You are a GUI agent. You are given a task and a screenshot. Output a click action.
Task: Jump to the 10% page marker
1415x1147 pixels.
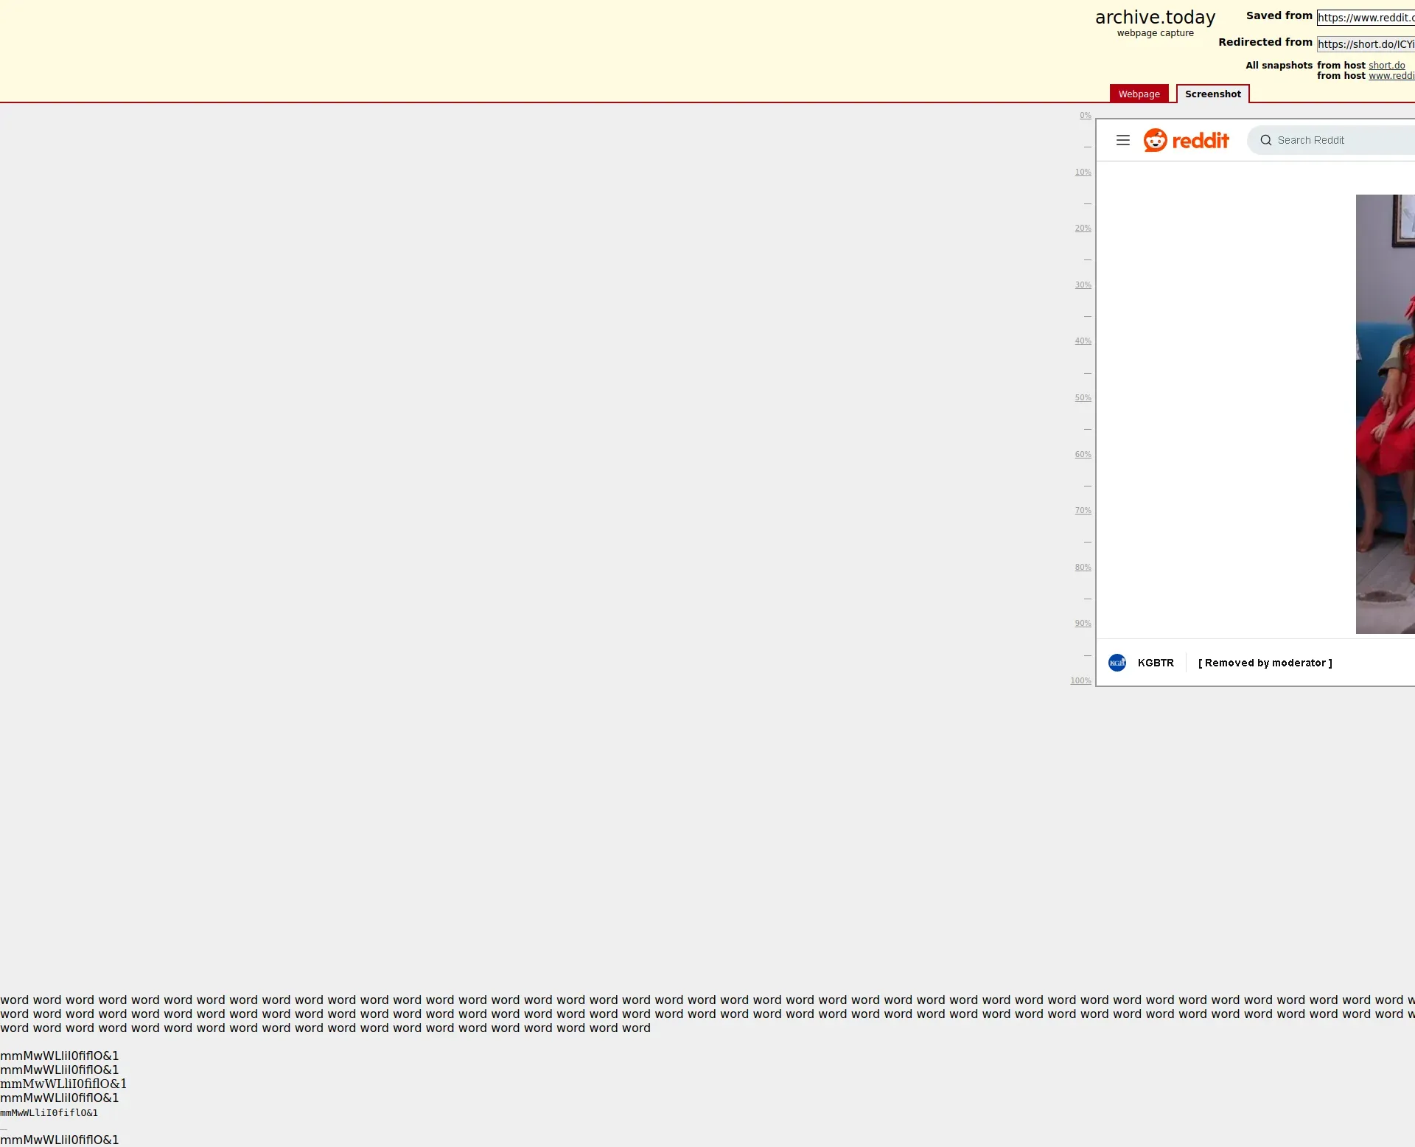[1083, 172]
